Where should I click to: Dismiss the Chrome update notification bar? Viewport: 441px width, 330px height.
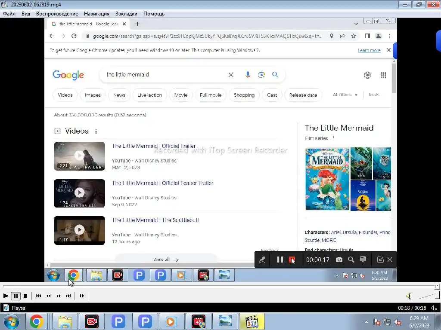click(x=389, y=50)
